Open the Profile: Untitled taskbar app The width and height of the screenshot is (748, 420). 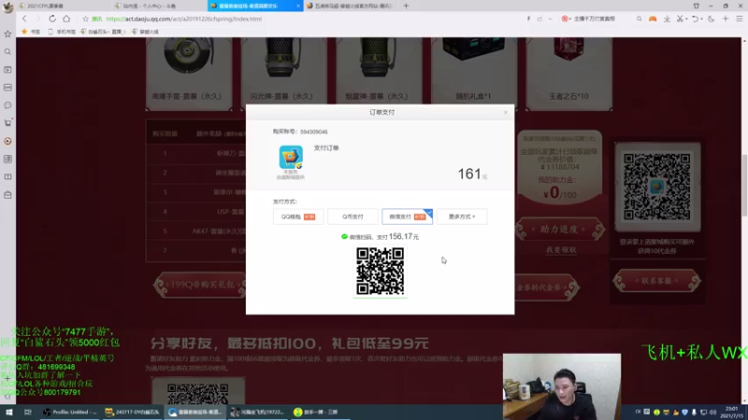click(69, 412)
